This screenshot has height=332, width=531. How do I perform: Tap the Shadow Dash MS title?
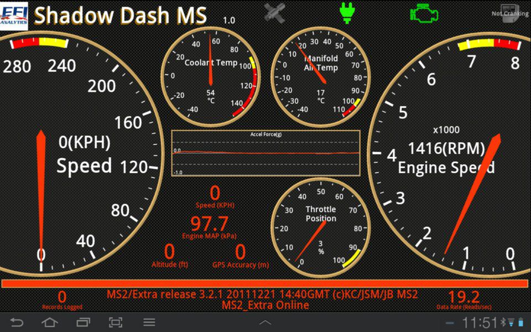pos(120,15)
